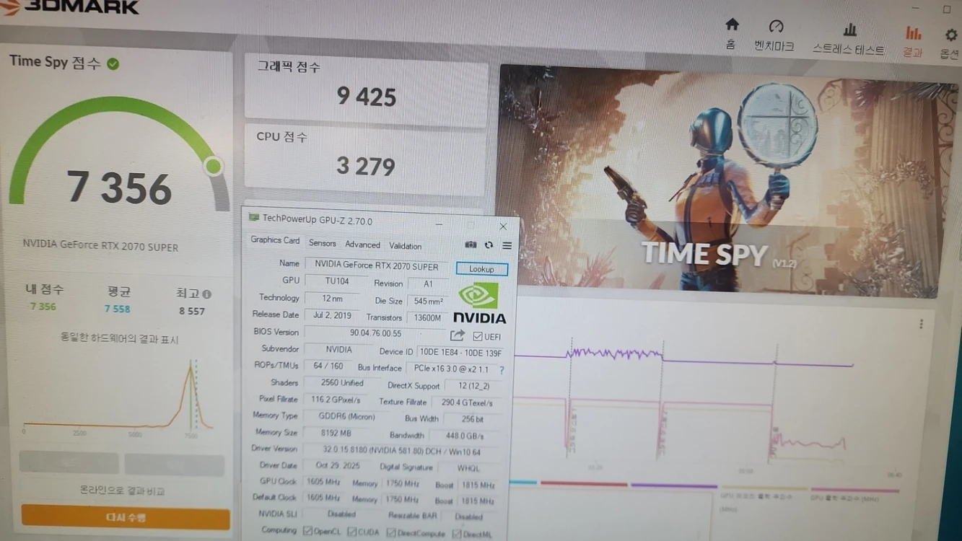Open the 옵션 gear settings
Image resolution: width=962 pixels, height=541 pixels.
(x=950, y=43)
